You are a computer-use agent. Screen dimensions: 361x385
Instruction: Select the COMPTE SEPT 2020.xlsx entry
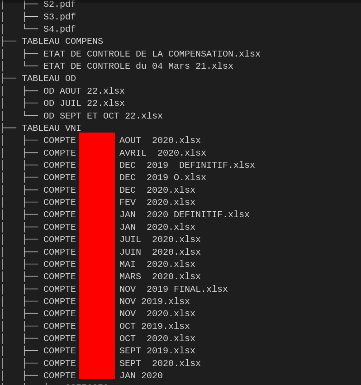pos(160,363)
